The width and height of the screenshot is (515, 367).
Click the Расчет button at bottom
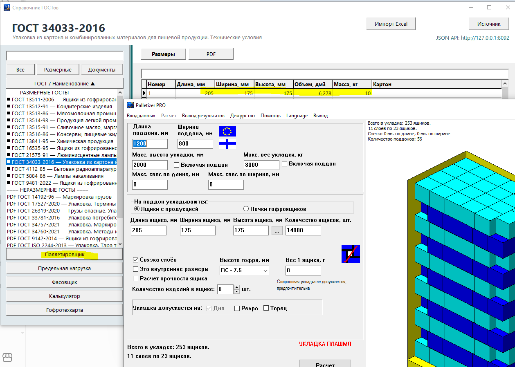pyautogui.click(x=325, y=363)
